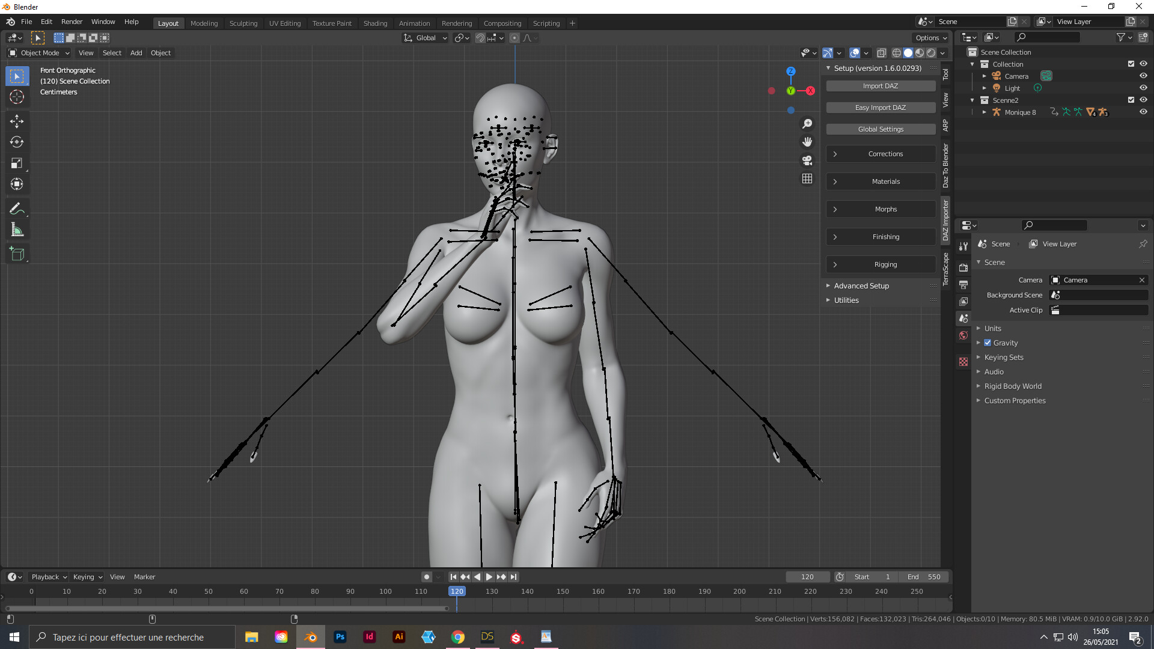Screen dimensions: 1154x649
Task: Hide the Monique 8 object
Action: click(1143, 112)
